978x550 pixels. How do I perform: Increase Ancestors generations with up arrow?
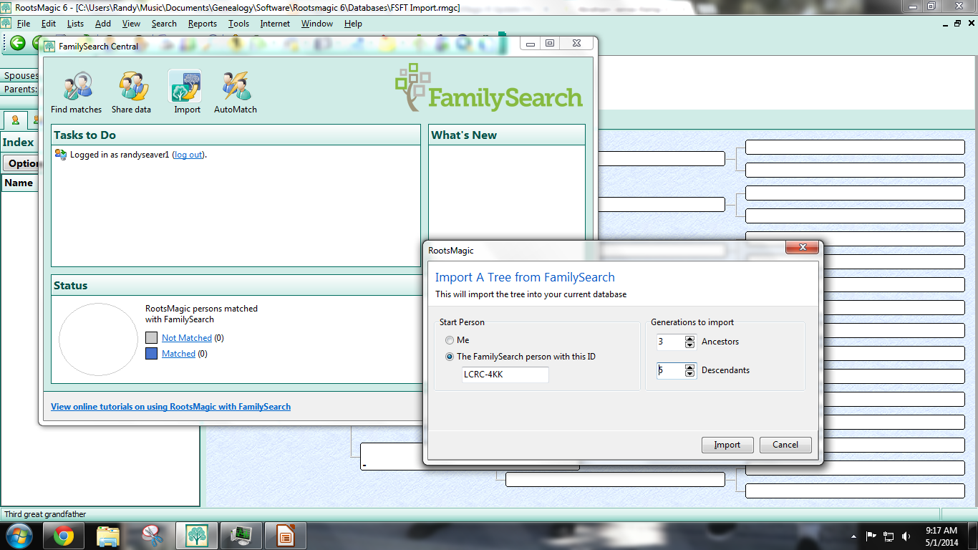[x=690, y=339]
